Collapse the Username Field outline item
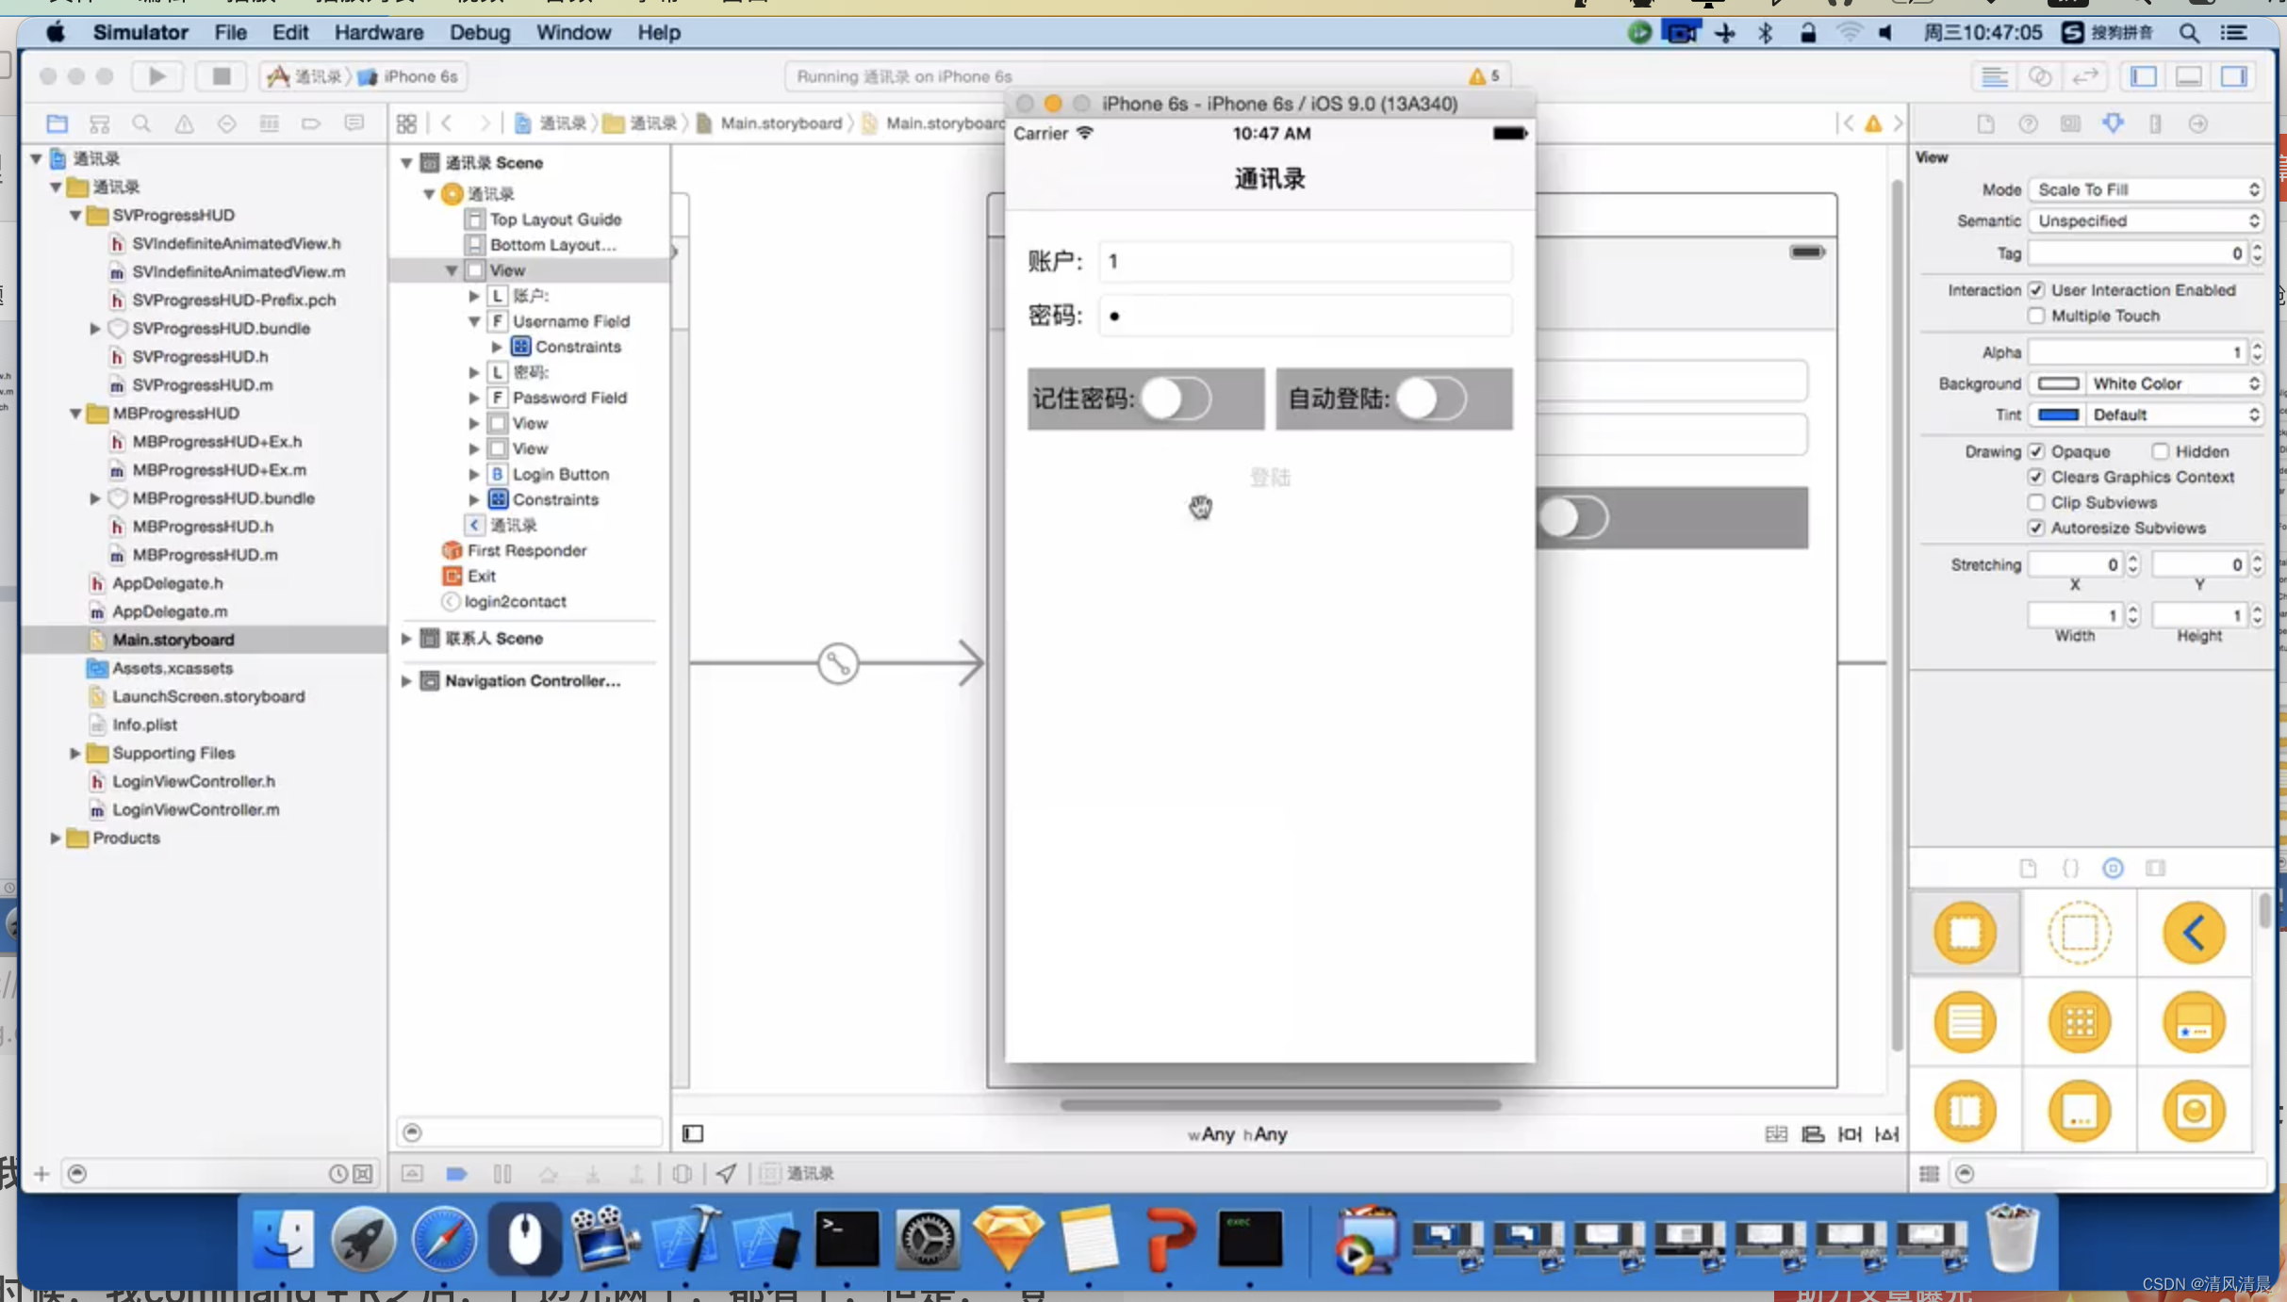The height and width of the screenshot is (1302, 2287). pyautogui.click(x=474, y=321)
